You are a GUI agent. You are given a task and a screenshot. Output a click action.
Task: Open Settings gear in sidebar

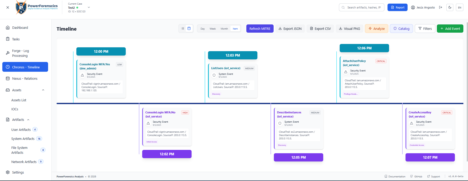8,172
